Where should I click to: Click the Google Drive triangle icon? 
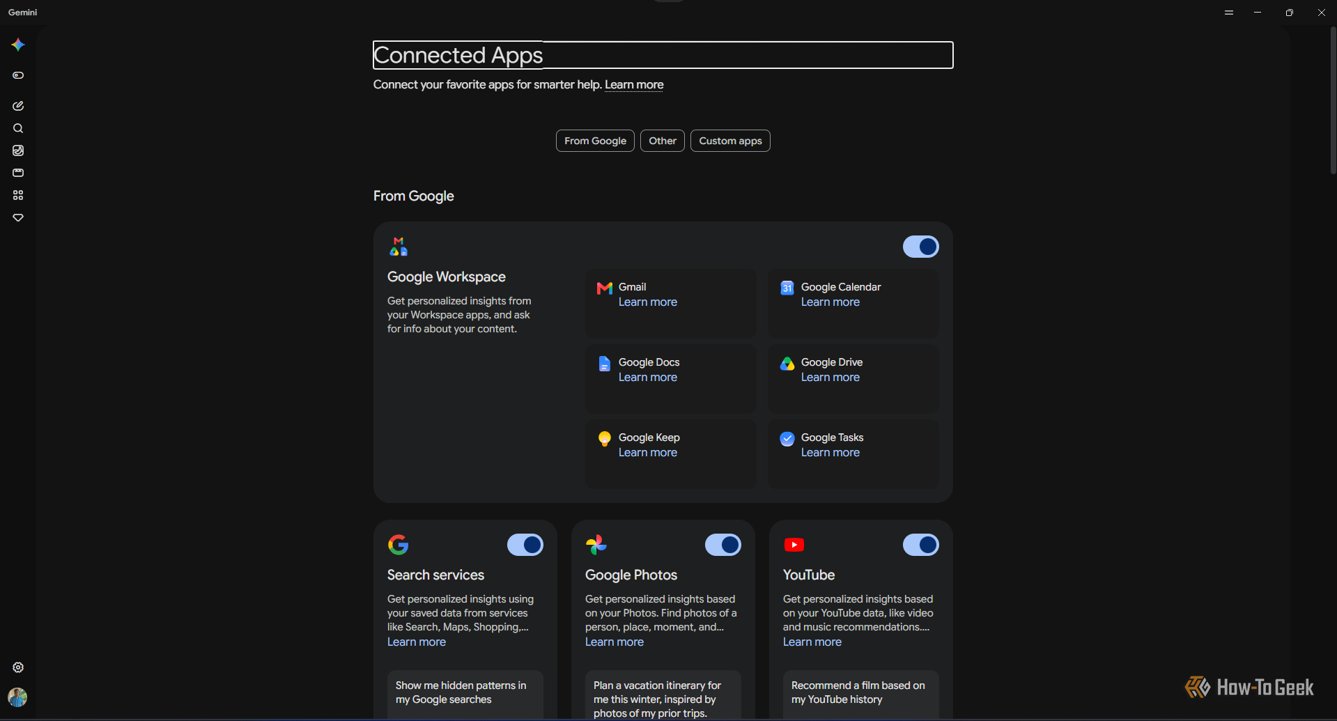(787, 363)
